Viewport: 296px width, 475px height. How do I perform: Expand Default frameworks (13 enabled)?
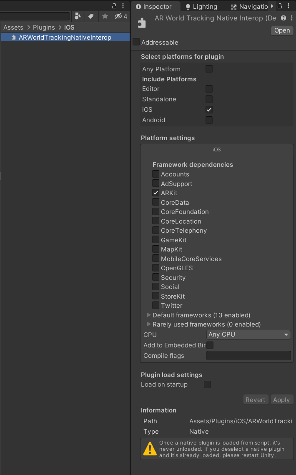[149, 315]
